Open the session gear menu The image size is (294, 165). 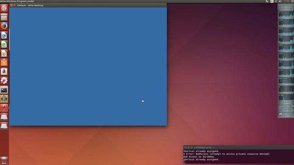point(292,1)
